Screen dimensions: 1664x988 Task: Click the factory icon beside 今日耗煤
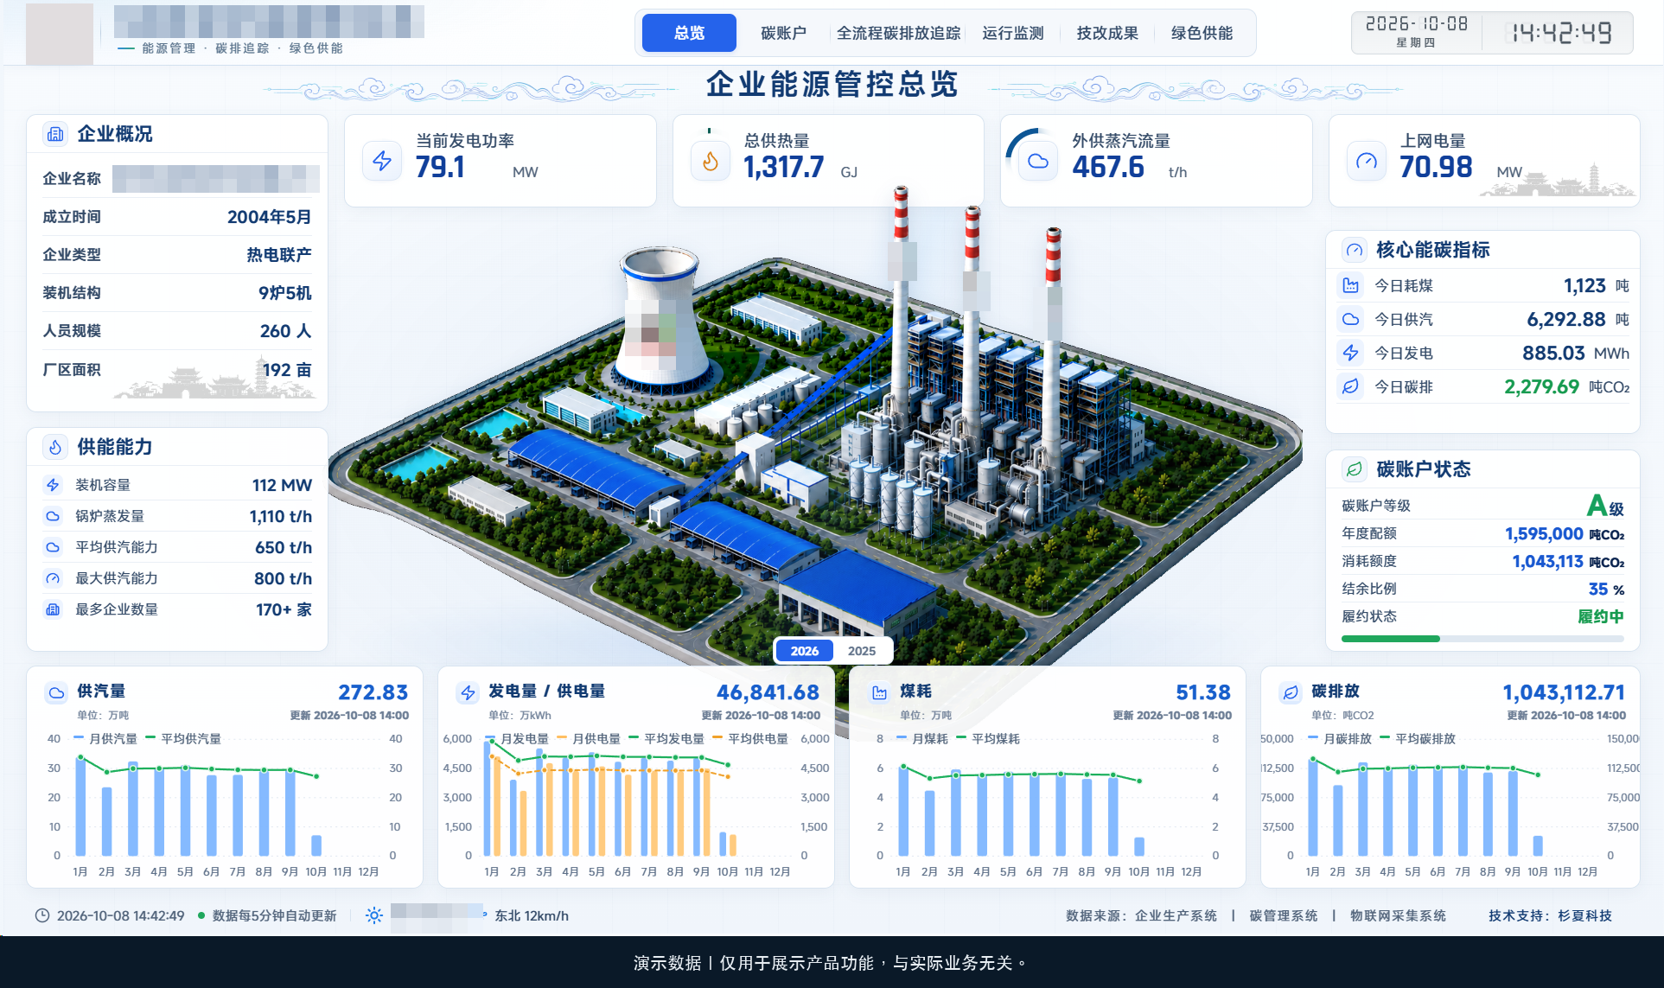coord(1350,285)
